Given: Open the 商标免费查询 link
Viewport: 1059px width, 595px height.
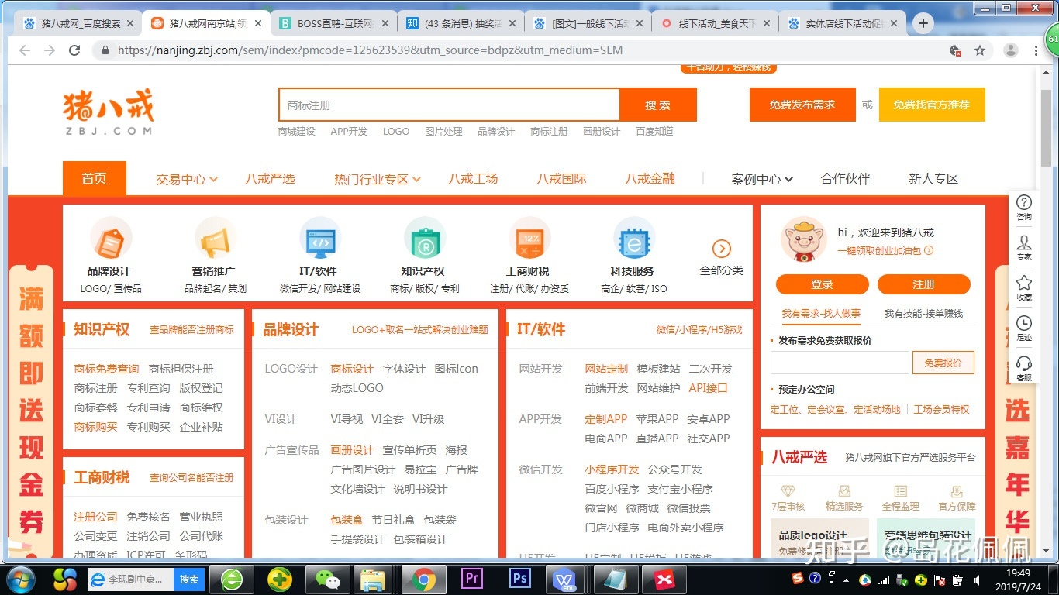Looking at the screenshot, I should pos(106,369).
